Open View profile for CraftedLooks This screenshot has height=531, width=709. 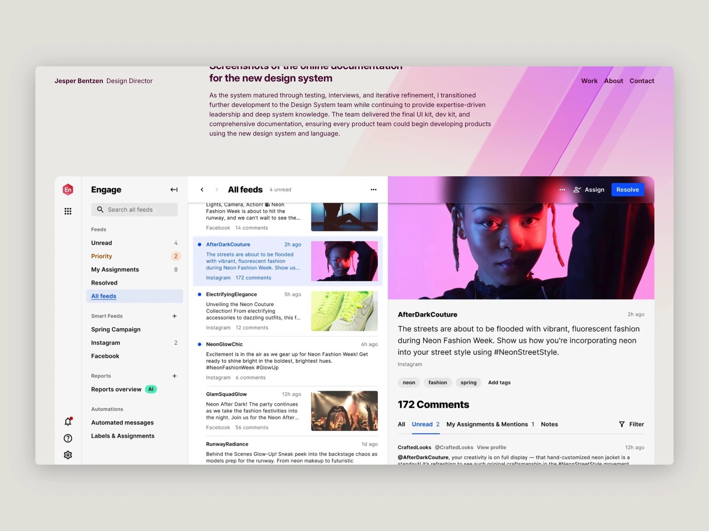491,447
